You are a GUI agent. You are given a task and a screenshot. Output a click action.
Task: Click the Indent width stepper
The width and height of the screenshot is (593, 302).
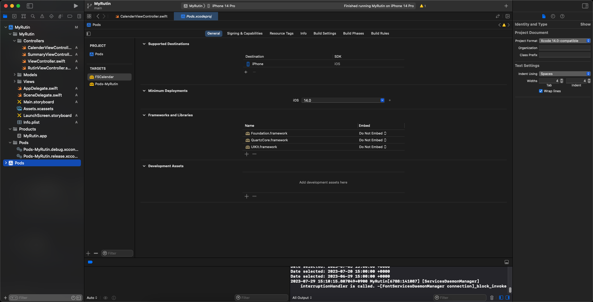pyautogui.click(x=589, y=81)
